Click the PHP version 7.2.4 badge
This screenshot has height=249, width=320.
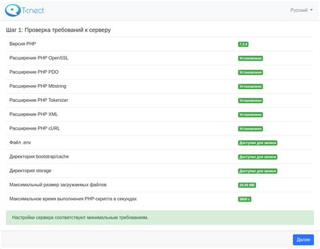tap(243, 45)
